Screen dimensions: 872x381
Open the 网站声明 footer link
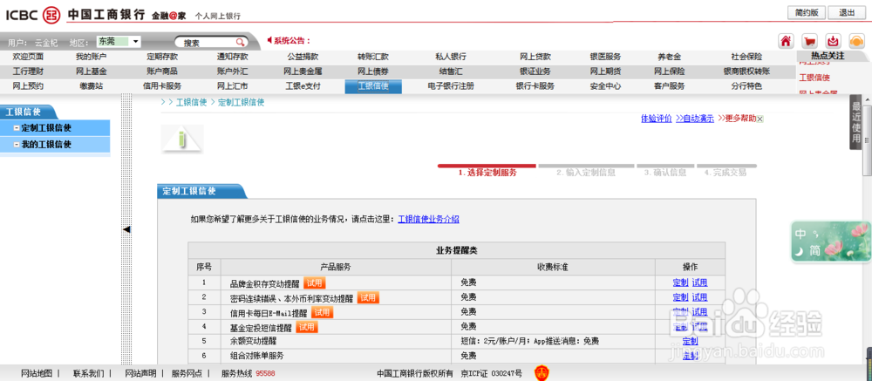click(140, 373)
